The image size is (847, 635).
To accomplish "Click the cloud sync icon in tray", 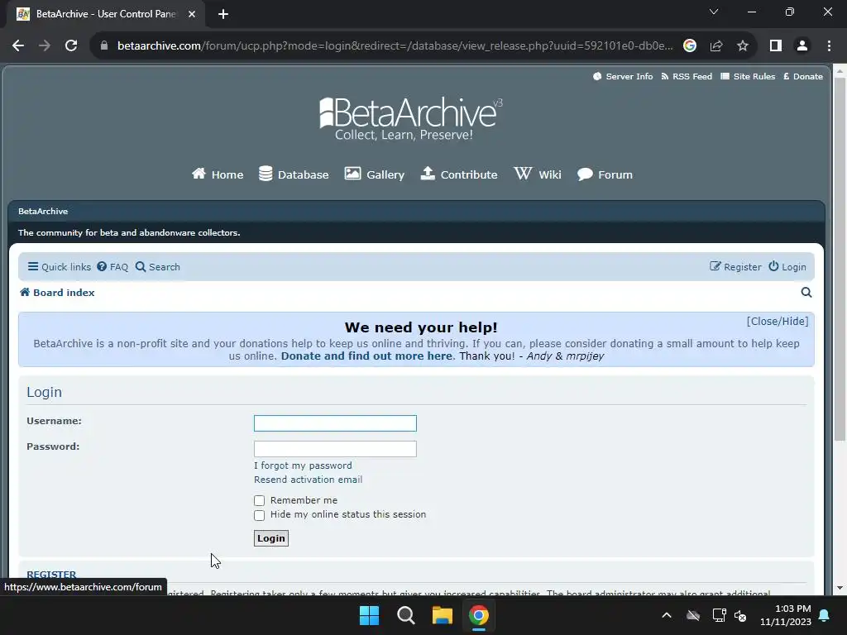I will coord(693,615).
